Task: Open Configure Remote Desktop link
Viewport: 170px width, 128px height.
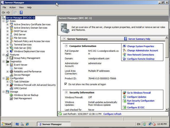Action: point(141,59)
